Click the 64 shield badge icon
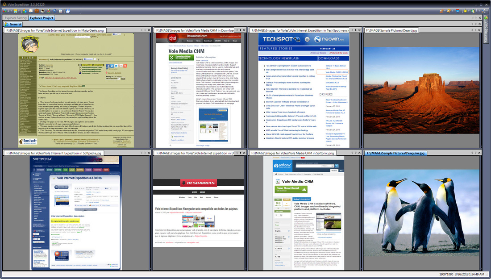The height and width of the screenshot is (279, 491). [x=458, y=11]
